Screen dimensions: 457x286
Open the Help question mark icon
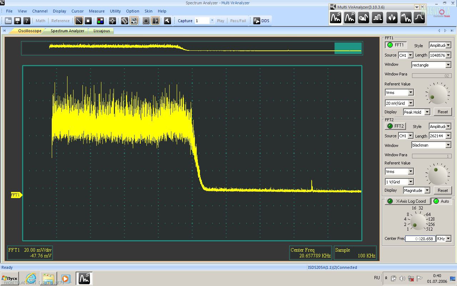pyautogui.click(x=26, y=21)
